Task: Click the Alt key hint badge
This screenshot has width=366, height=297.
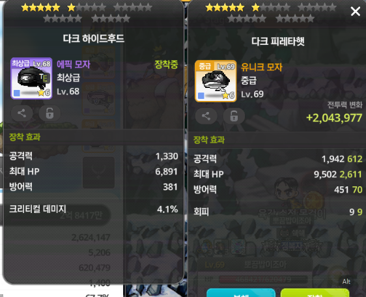Action: (x=346, y=281)
